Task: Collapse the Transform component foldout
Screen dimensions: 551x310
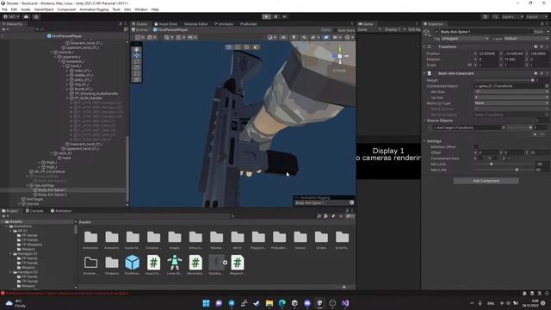Action: (x=424, y=46)
